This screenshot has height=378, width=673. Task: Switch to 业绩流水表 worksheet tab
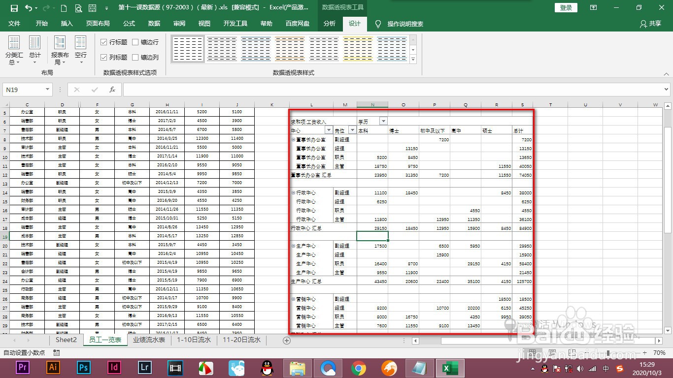(x=149, y=340)
